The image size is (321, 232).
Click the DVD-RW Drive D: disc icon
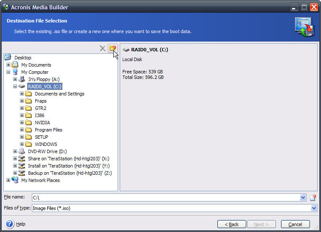22,151
